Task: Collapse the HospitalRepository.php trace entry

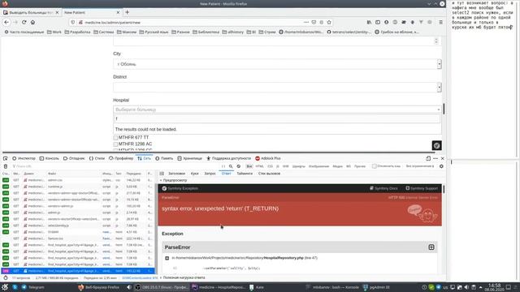Action: pos(167,258)
